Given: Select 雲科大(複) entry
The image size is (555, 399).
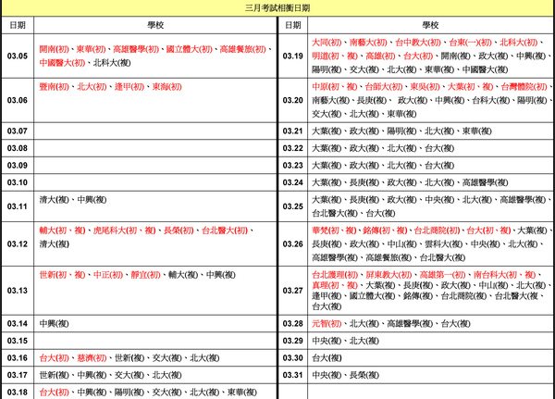Looking at the screenshot, I should tap(444, 244).
